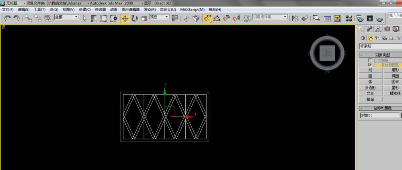402x170 pixels.
Task: Select the Cameras category icon
Action: coord(384,38)
